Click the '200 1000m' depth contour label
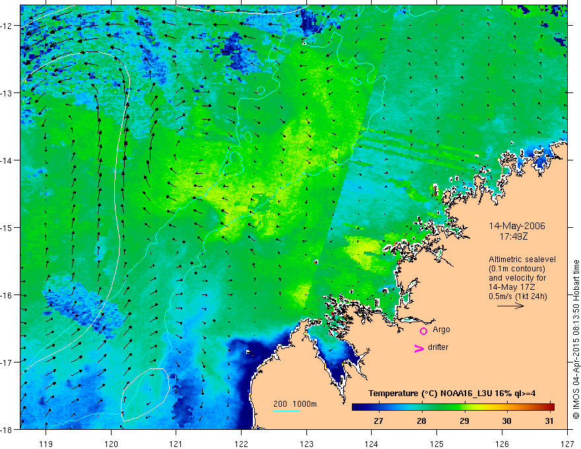 point(295,404)
